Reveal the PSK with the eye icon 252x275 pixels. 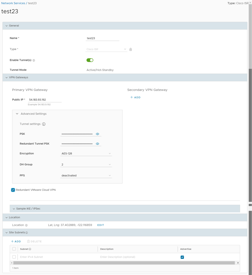(97, 134)
